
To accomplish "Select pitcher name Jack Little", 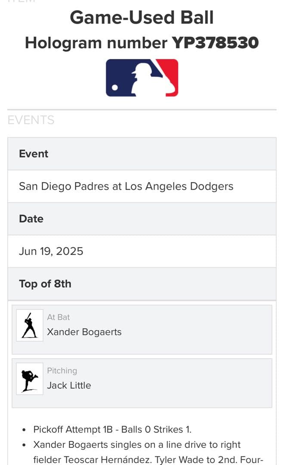I will pos(69,385).
